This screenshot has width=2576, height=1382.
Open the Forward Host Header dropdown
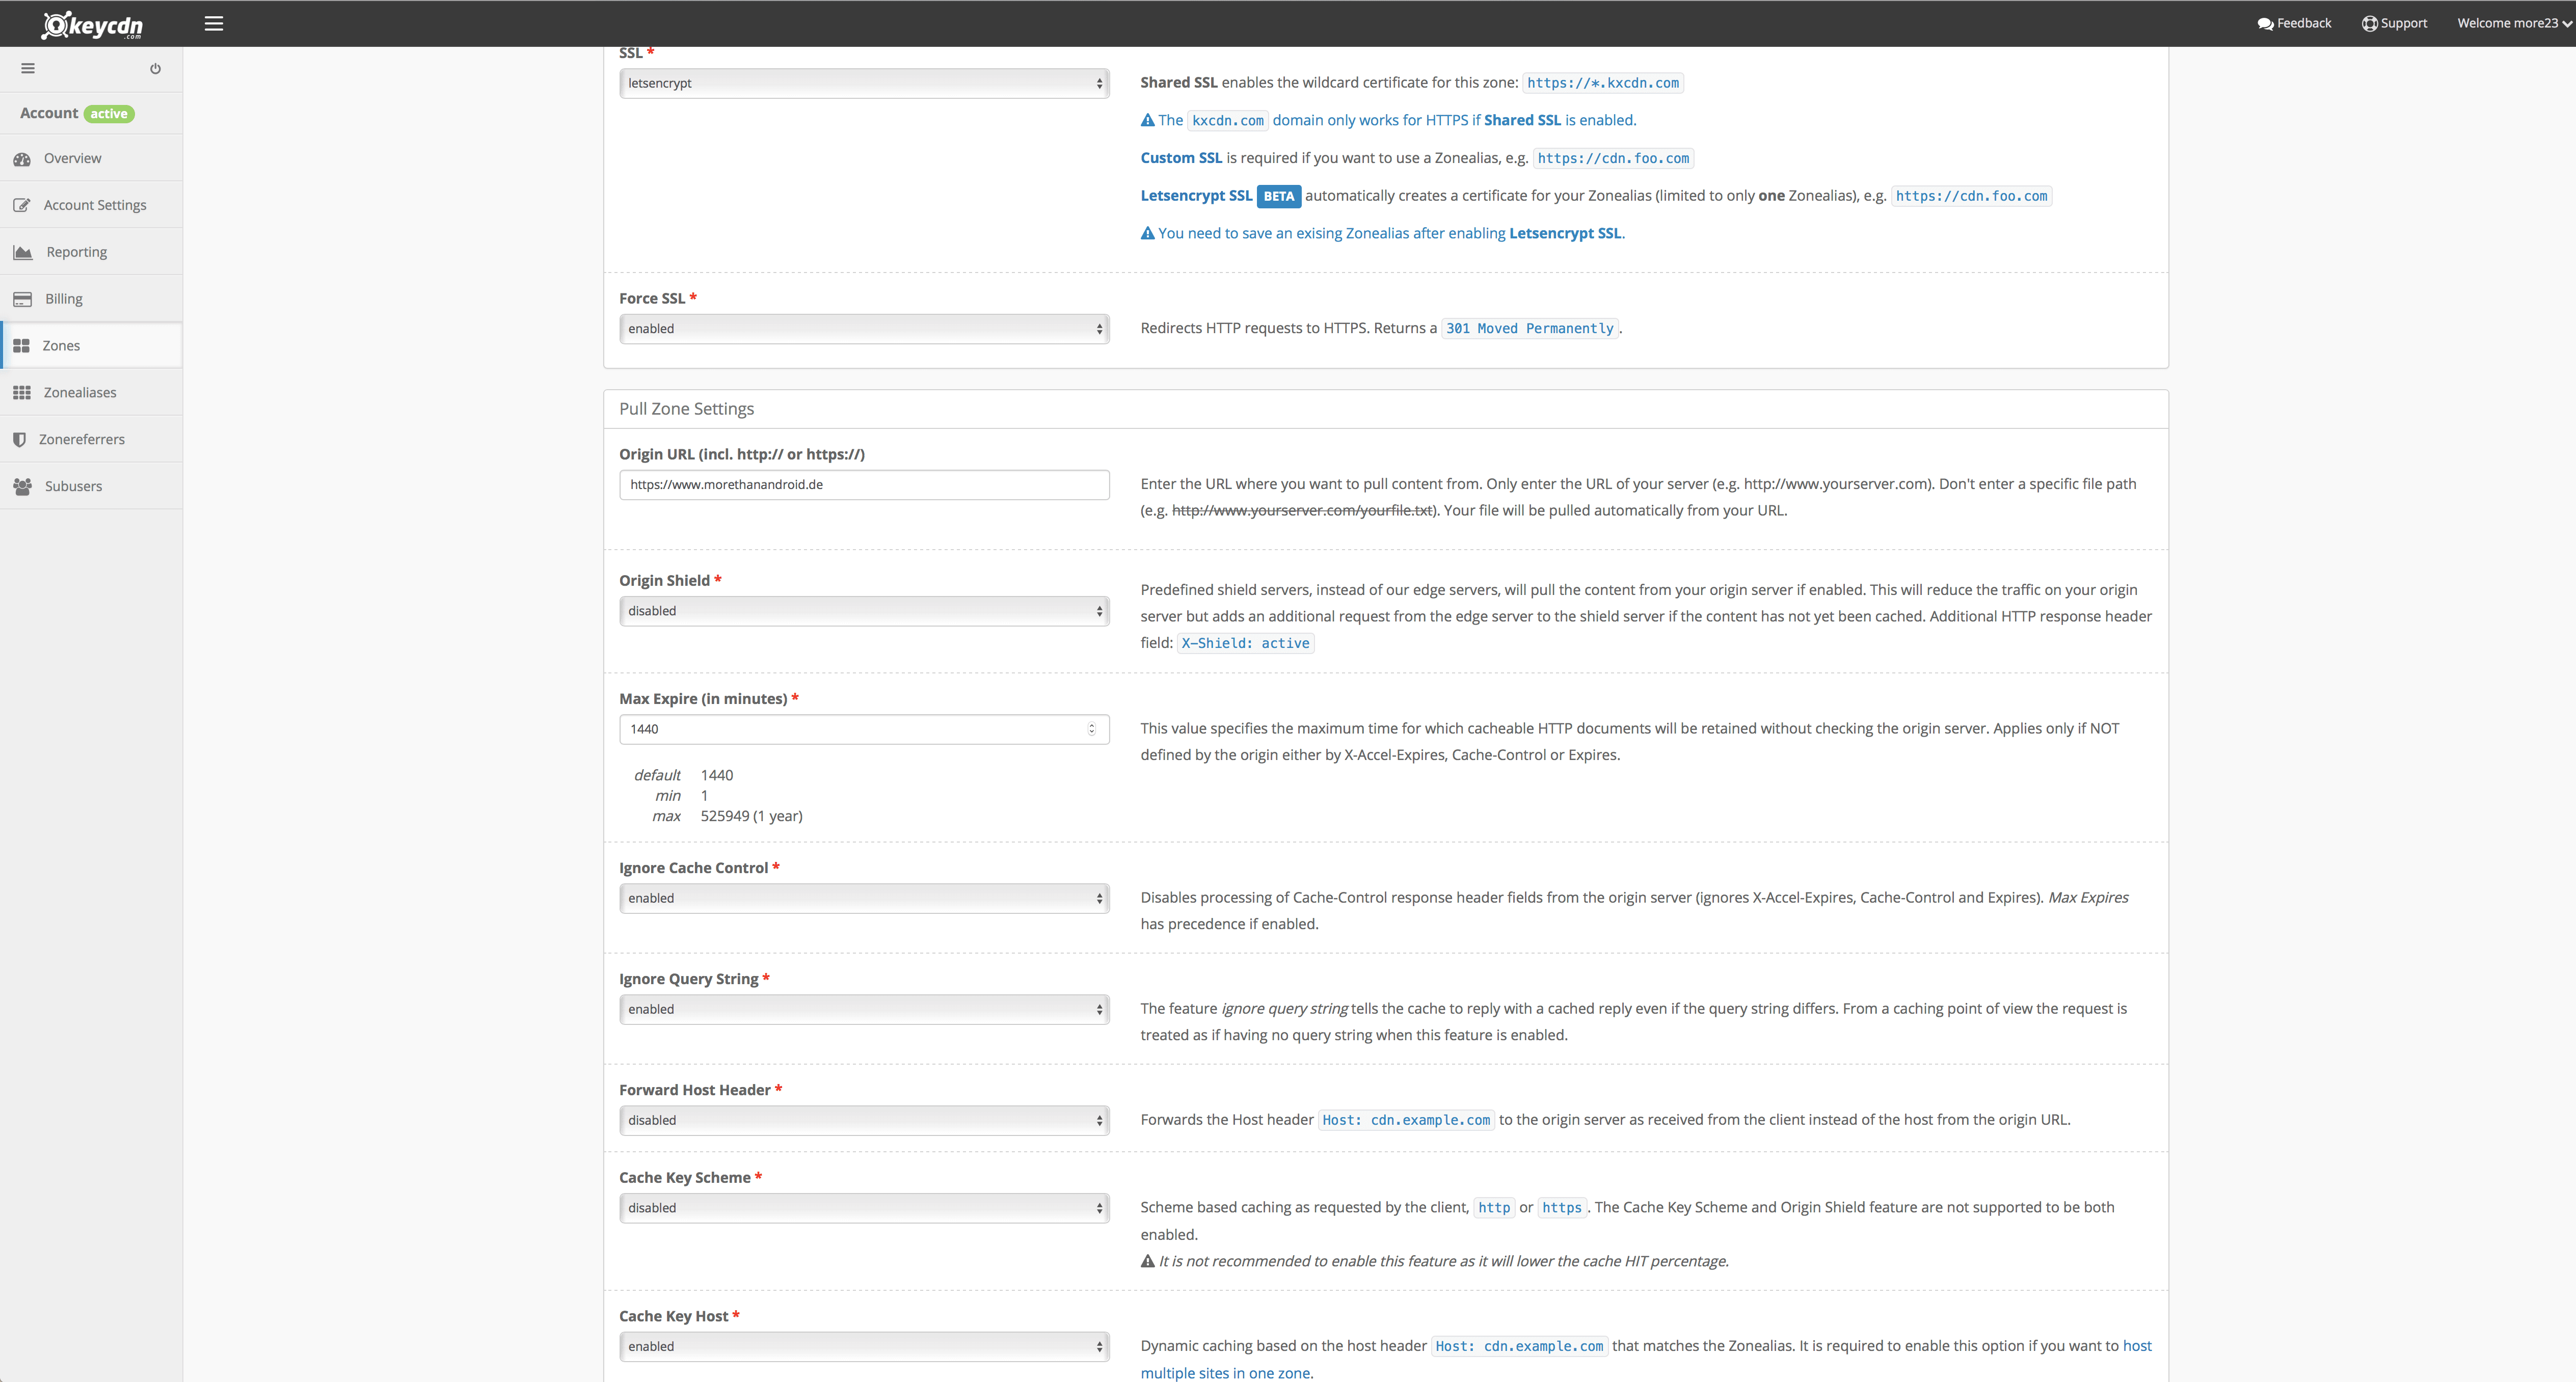coord(864,1120)
